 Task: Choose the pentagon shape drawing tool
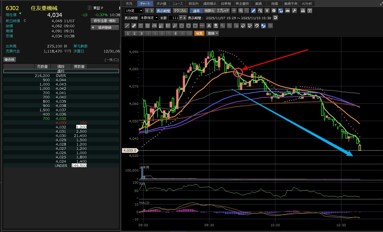click(182, 26)
